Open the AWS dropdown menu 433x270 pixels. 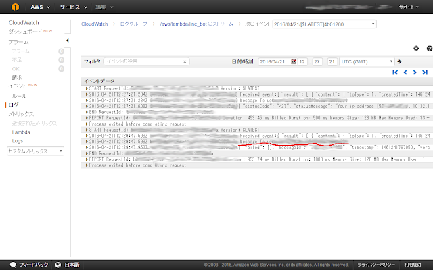click(x=41, y=7)
